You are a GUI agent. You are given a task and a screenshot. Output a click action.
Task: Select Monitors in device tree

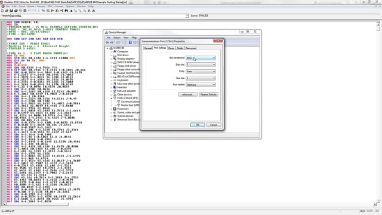click(122, 87)
